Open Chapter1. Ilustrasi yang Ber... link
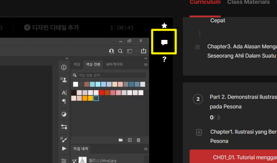 (x=244, y=137)
